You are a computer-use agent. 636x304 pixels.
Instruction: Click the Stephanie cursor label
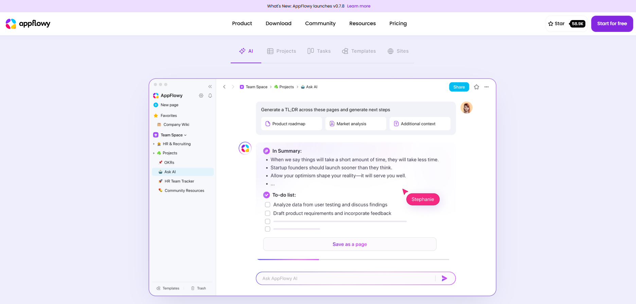click(423, 199)
